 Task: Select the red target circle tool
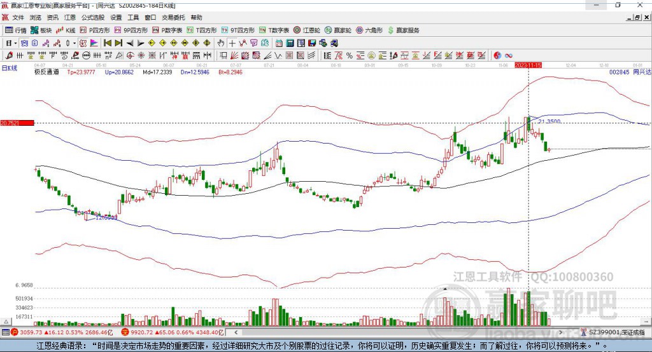point(130,56)
